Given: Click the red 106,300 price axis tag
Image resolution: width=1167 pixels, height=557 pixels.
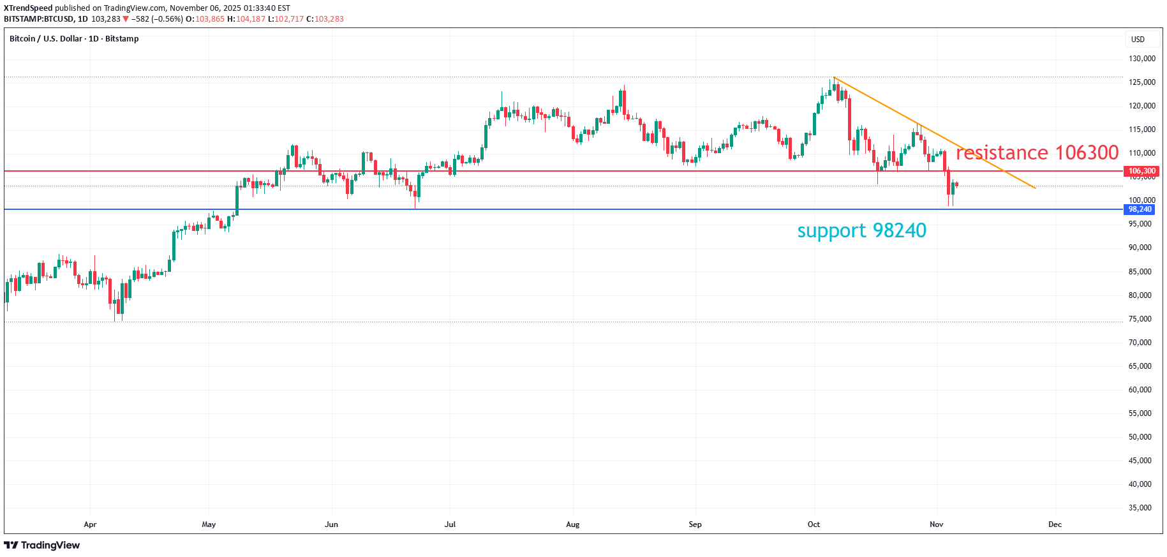Looking at the screenshot, I should tap(1141, 171).
